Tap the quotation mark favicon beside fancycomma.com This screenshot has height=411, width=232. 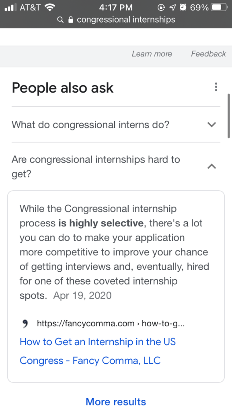[x=25, y=323]
